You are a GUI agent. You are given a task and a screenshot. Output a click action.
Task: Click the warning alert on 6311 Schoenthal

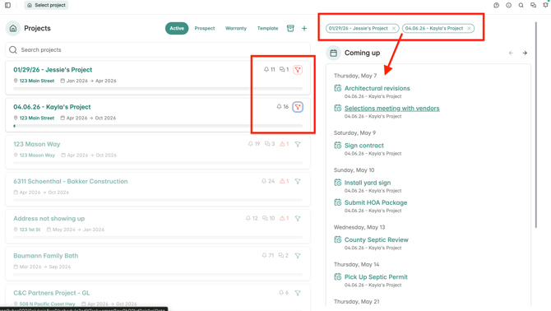[x=285, y=181]
